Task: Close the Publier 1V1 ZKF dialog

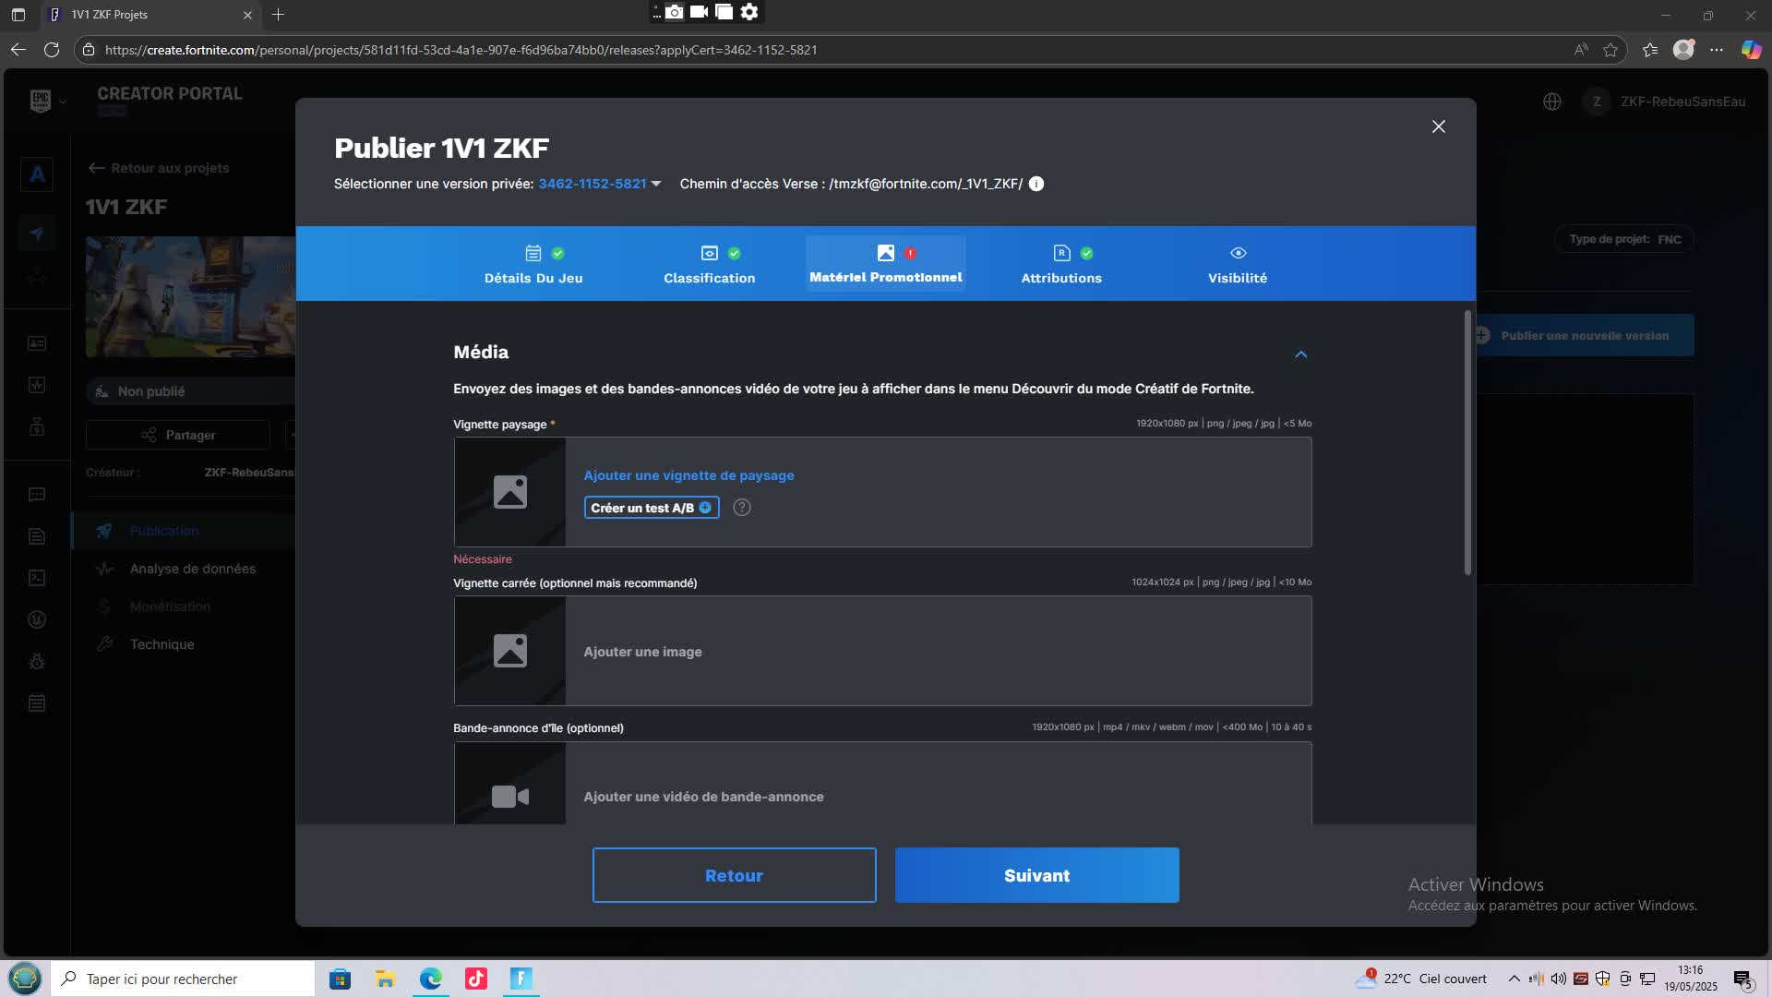Action: pos(1438,126)
